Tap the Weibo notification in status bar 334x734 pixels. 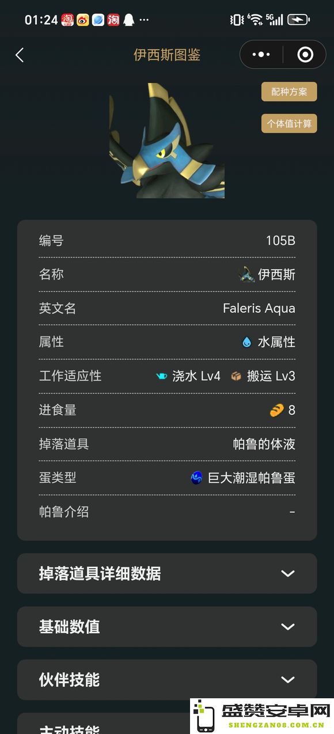83,20
